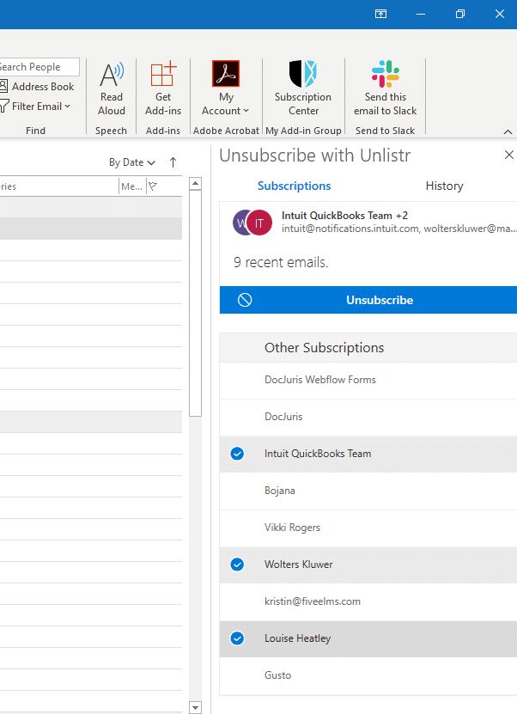Screen dimensions: 517x714
Task: Click the Intuit QuickBooks Team +2 header
Action: pos(344,216)
